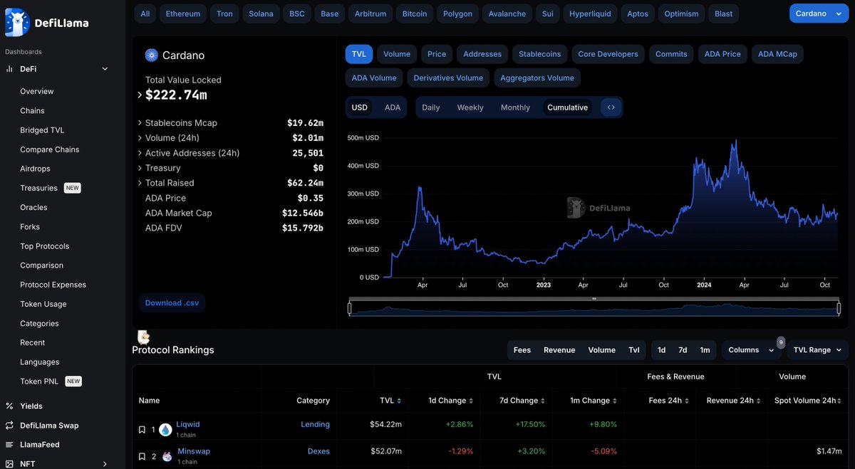Open Minswap protocol page
This screenshot has width=855, height=469.
click(193, 451)
